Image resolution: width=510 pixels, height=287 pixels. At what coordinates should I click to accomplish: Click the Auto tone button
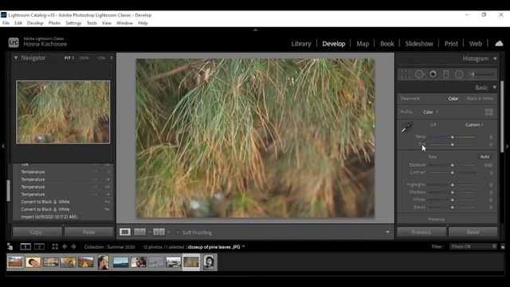484,156
